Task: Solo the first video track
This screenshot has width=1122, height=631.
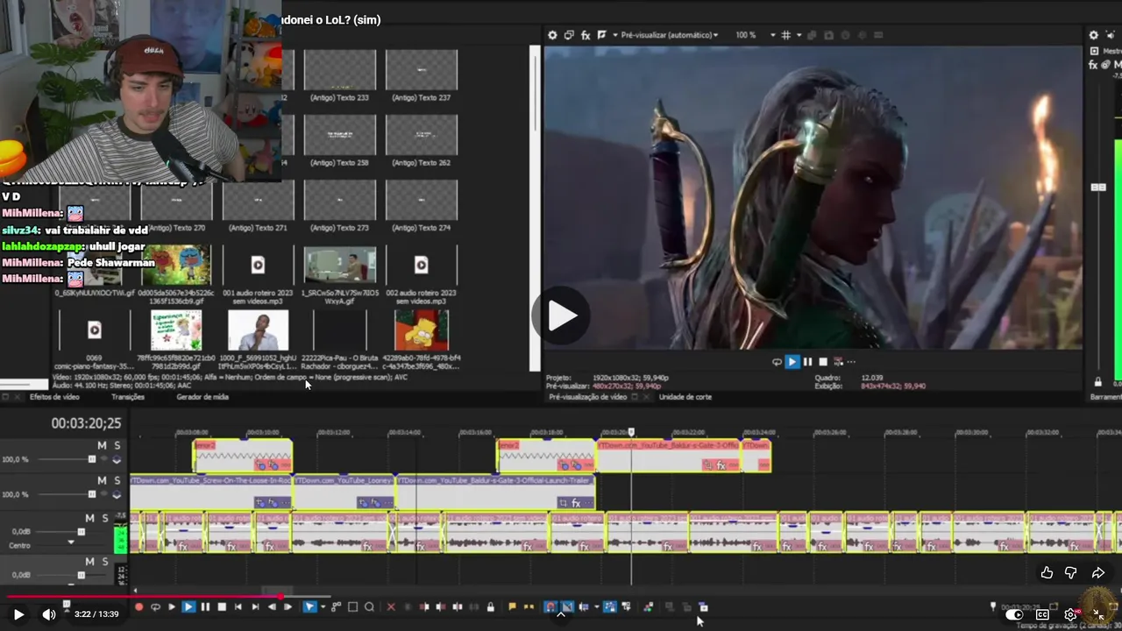Action: coord(117,446)
